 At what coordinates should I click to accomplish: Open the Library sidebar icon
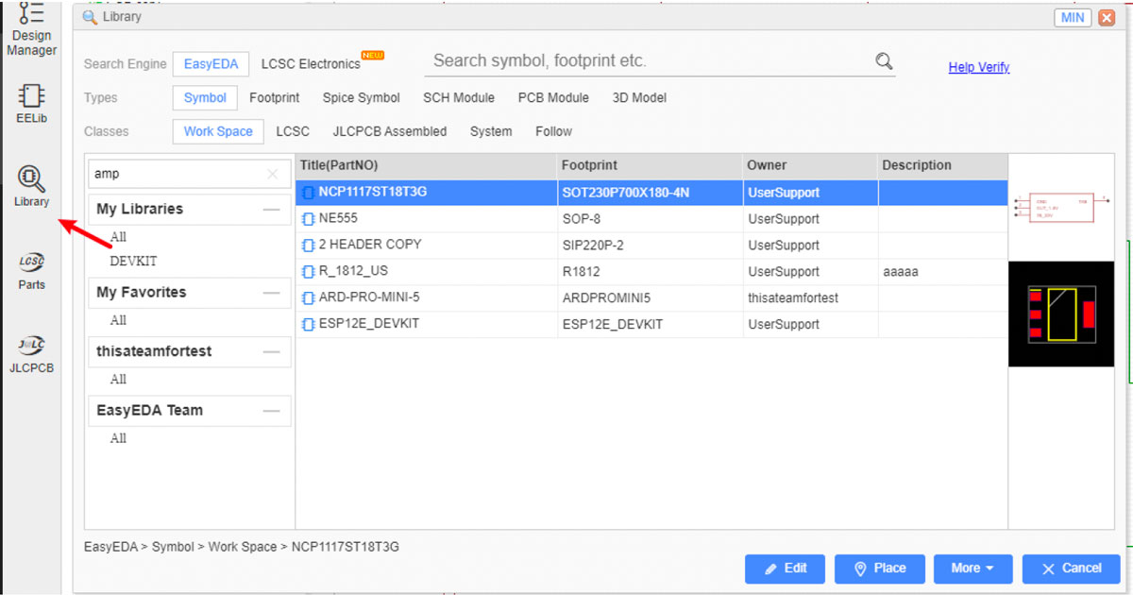pyautogui.click(x=31, y=186)
